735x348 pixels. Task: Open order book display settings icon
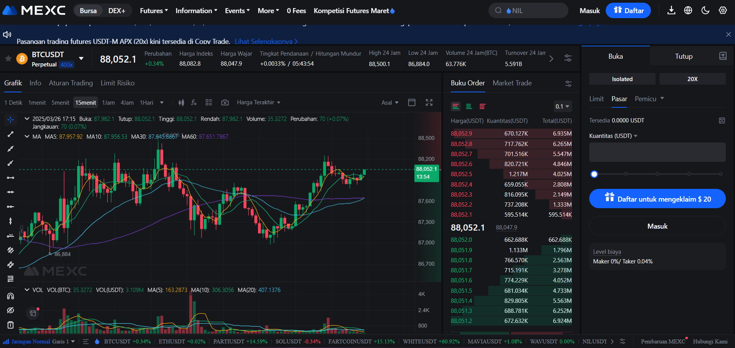point(568,83)
